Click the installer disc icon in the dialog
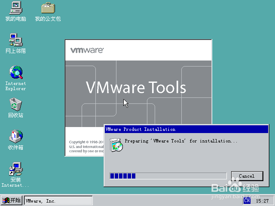The image size is (275, 206). [x=116, y=145]
